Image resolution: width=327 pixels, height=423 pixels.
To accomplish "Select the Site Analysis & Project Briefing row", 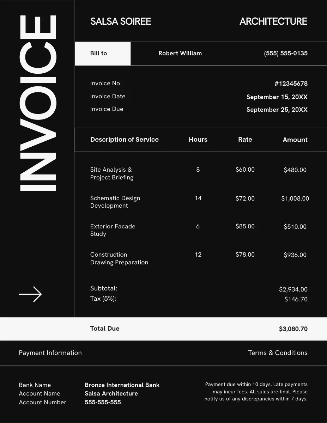I will [x=112, y=173].
